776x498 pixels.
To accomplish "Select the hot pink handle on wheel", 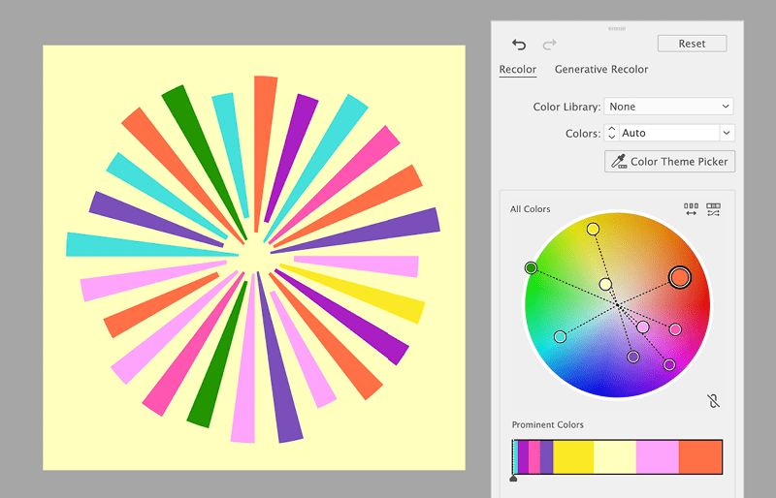I will coord(675,329).
